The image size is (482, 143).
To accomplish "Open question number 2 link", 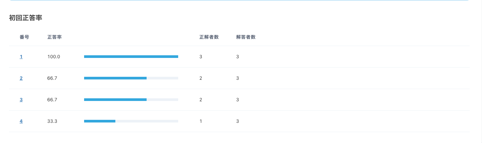I will point(21,78).
